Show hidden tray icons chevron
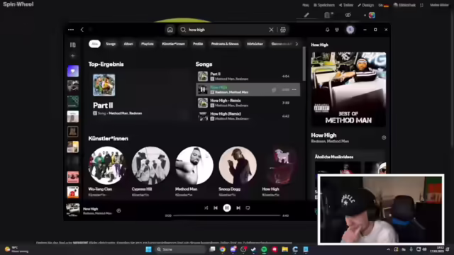The image size is (454, 255). point(388,249)
